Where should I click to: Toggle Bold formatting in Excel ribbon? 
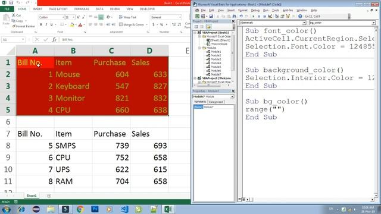point(41,24)
